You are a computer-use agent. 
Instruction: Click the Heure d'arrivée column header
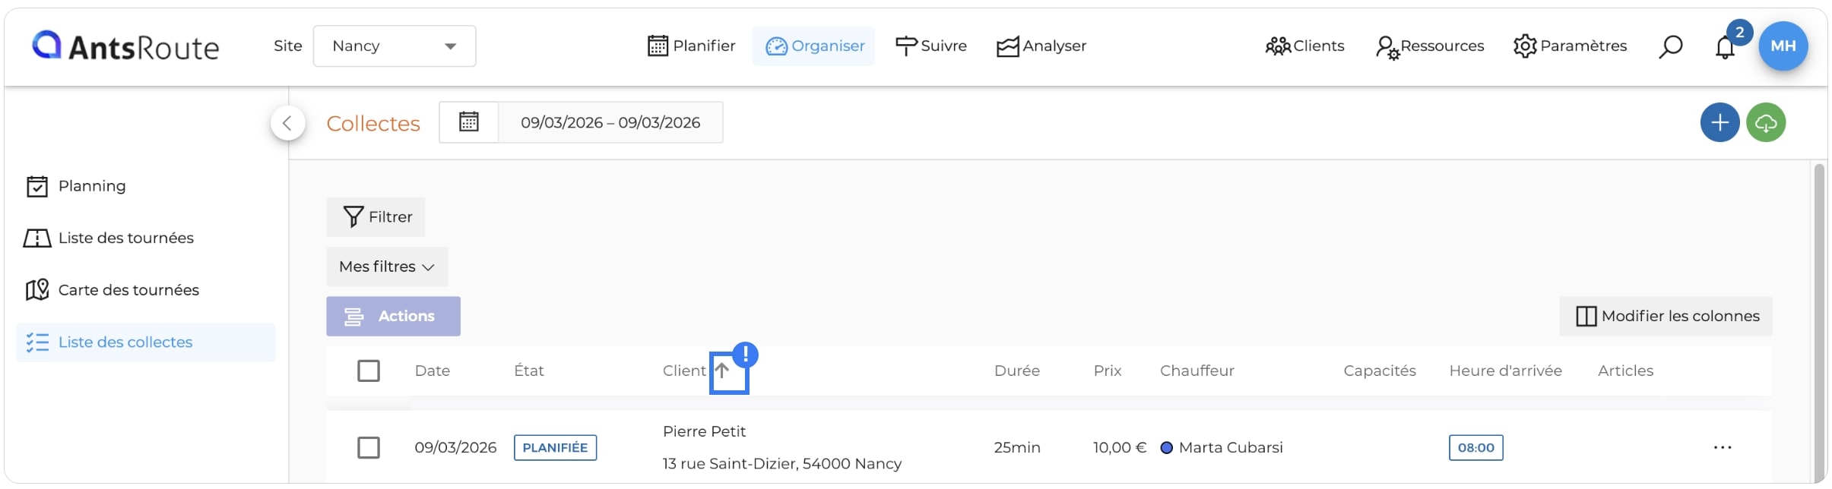click(1506, 371)
